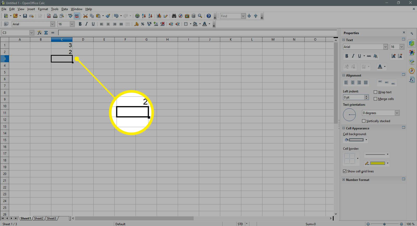Open the sidebar Styles and Formatting deck
Viewport: 417px width, 226px height.
coord(412,53)
